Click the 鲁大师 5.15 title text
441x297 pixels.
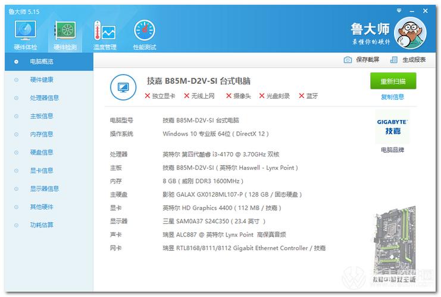click(x=24, y=12)
